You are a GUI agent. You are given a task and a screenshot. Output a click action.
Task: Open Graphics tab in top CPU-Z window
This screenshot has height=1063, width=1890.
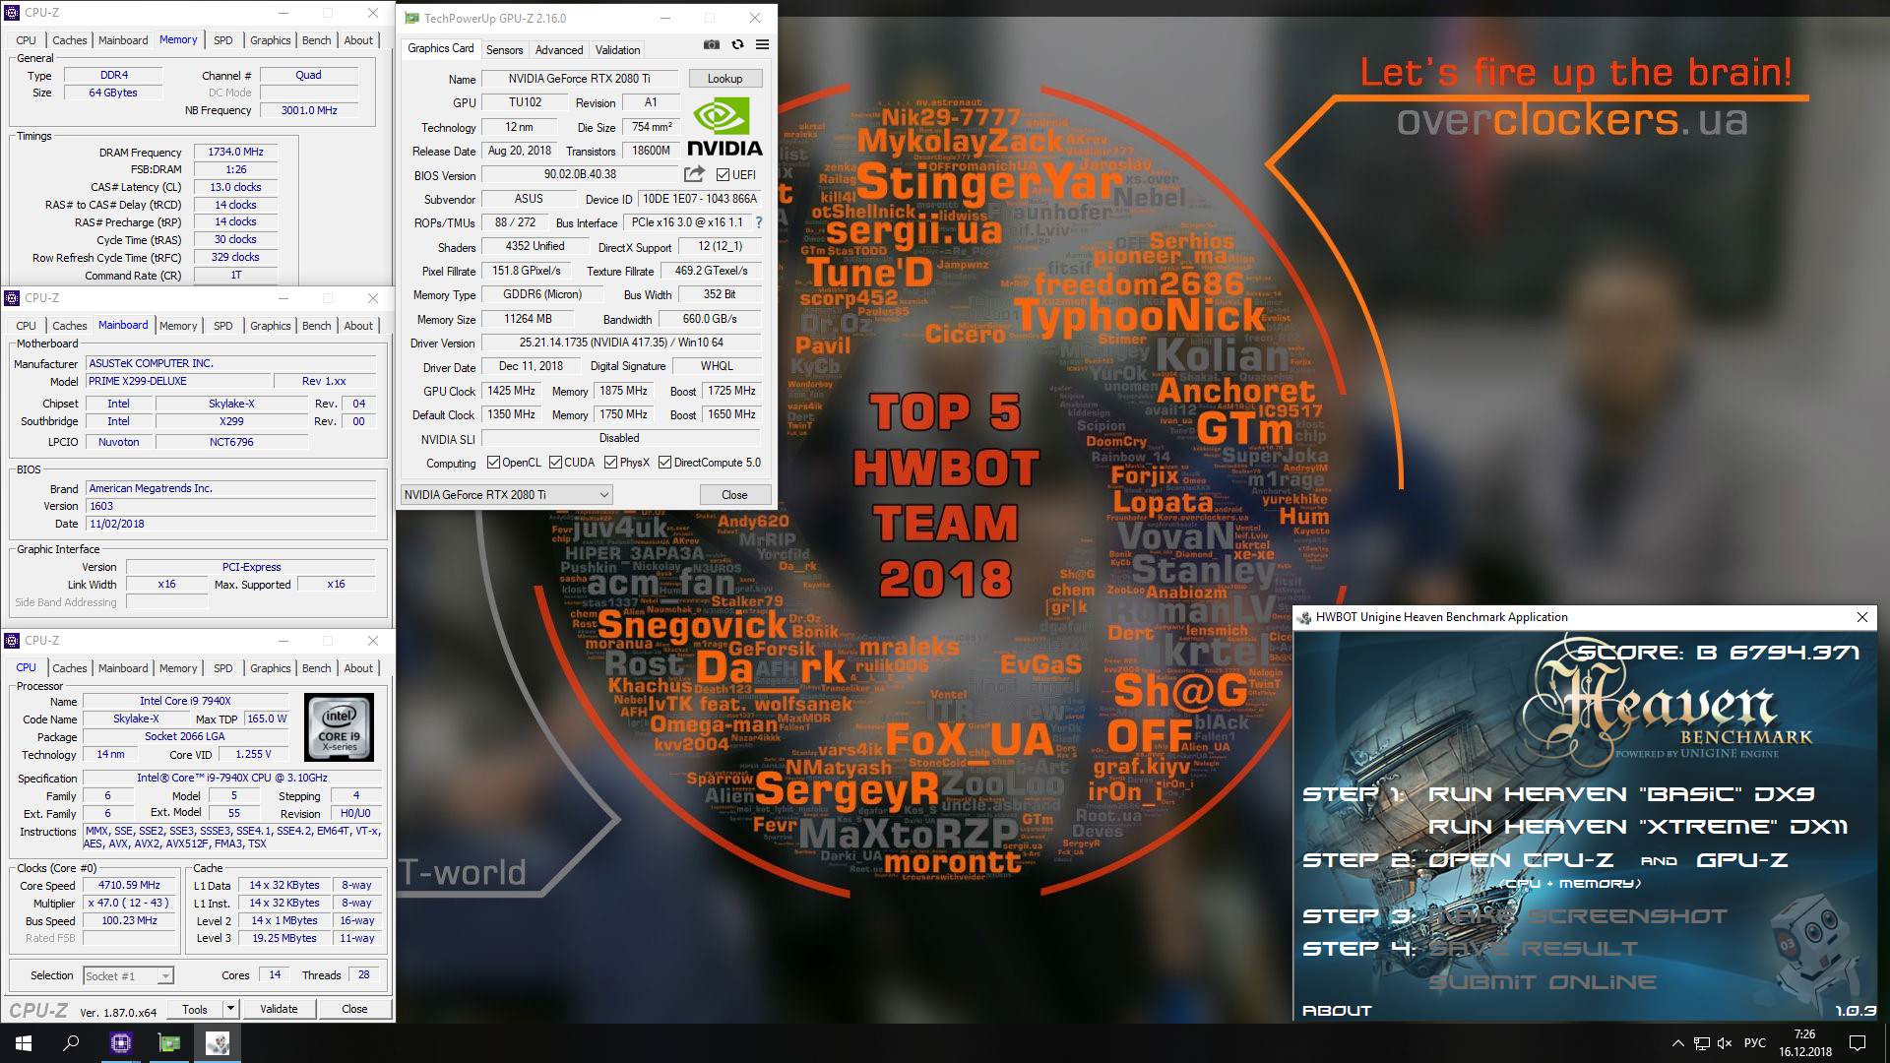[x=270, y=40]
